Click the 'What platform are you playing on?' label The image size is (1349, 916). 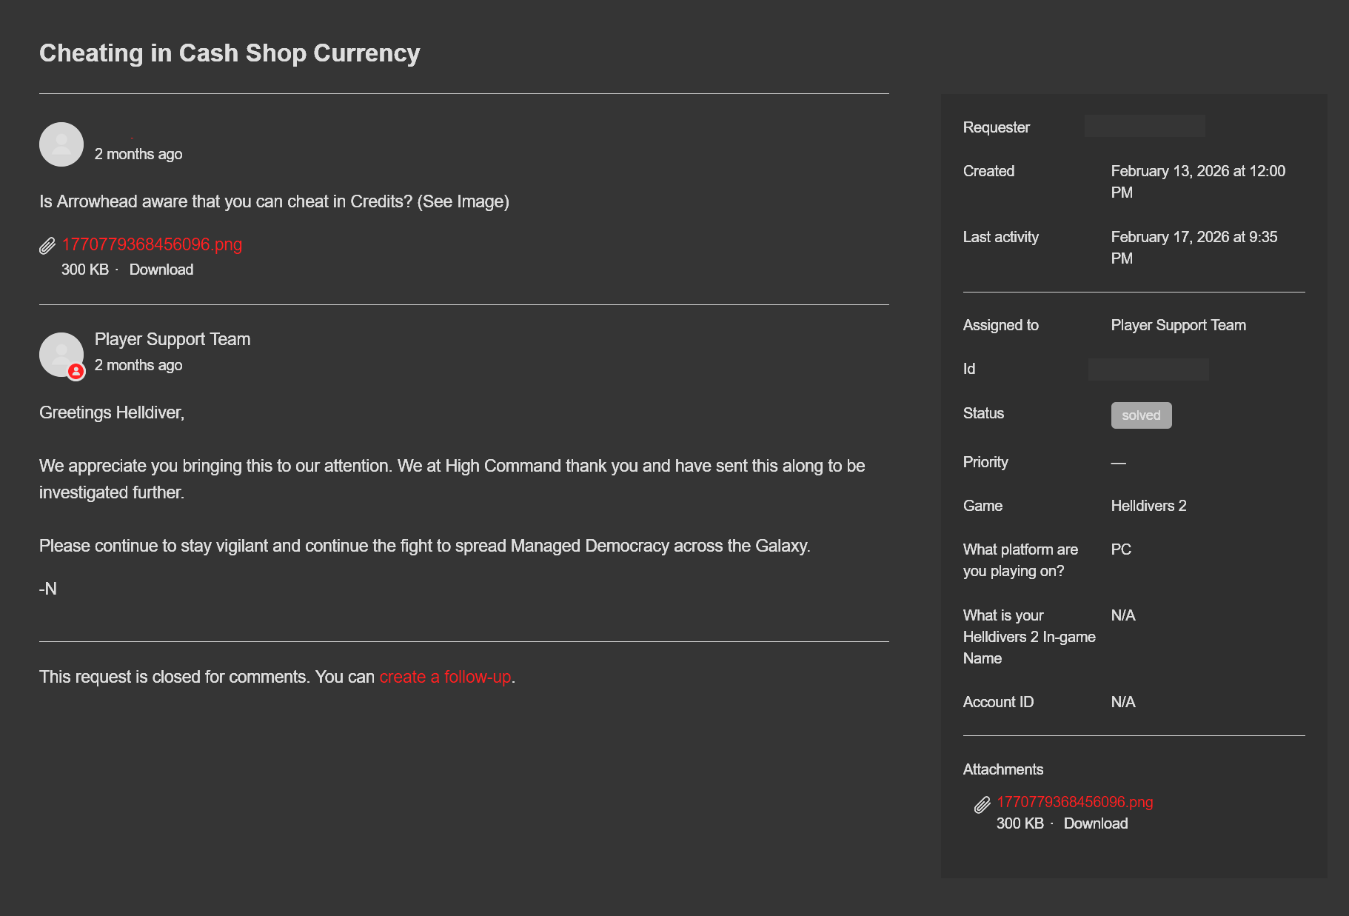[1020, 560]
